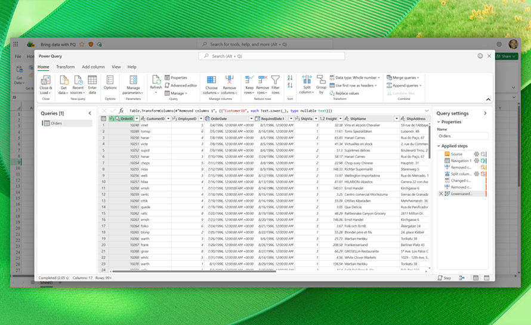The width and height of the screenshot is (531, 325).
Task: Click the query Name field containing Orders
Action: point(462,136)
